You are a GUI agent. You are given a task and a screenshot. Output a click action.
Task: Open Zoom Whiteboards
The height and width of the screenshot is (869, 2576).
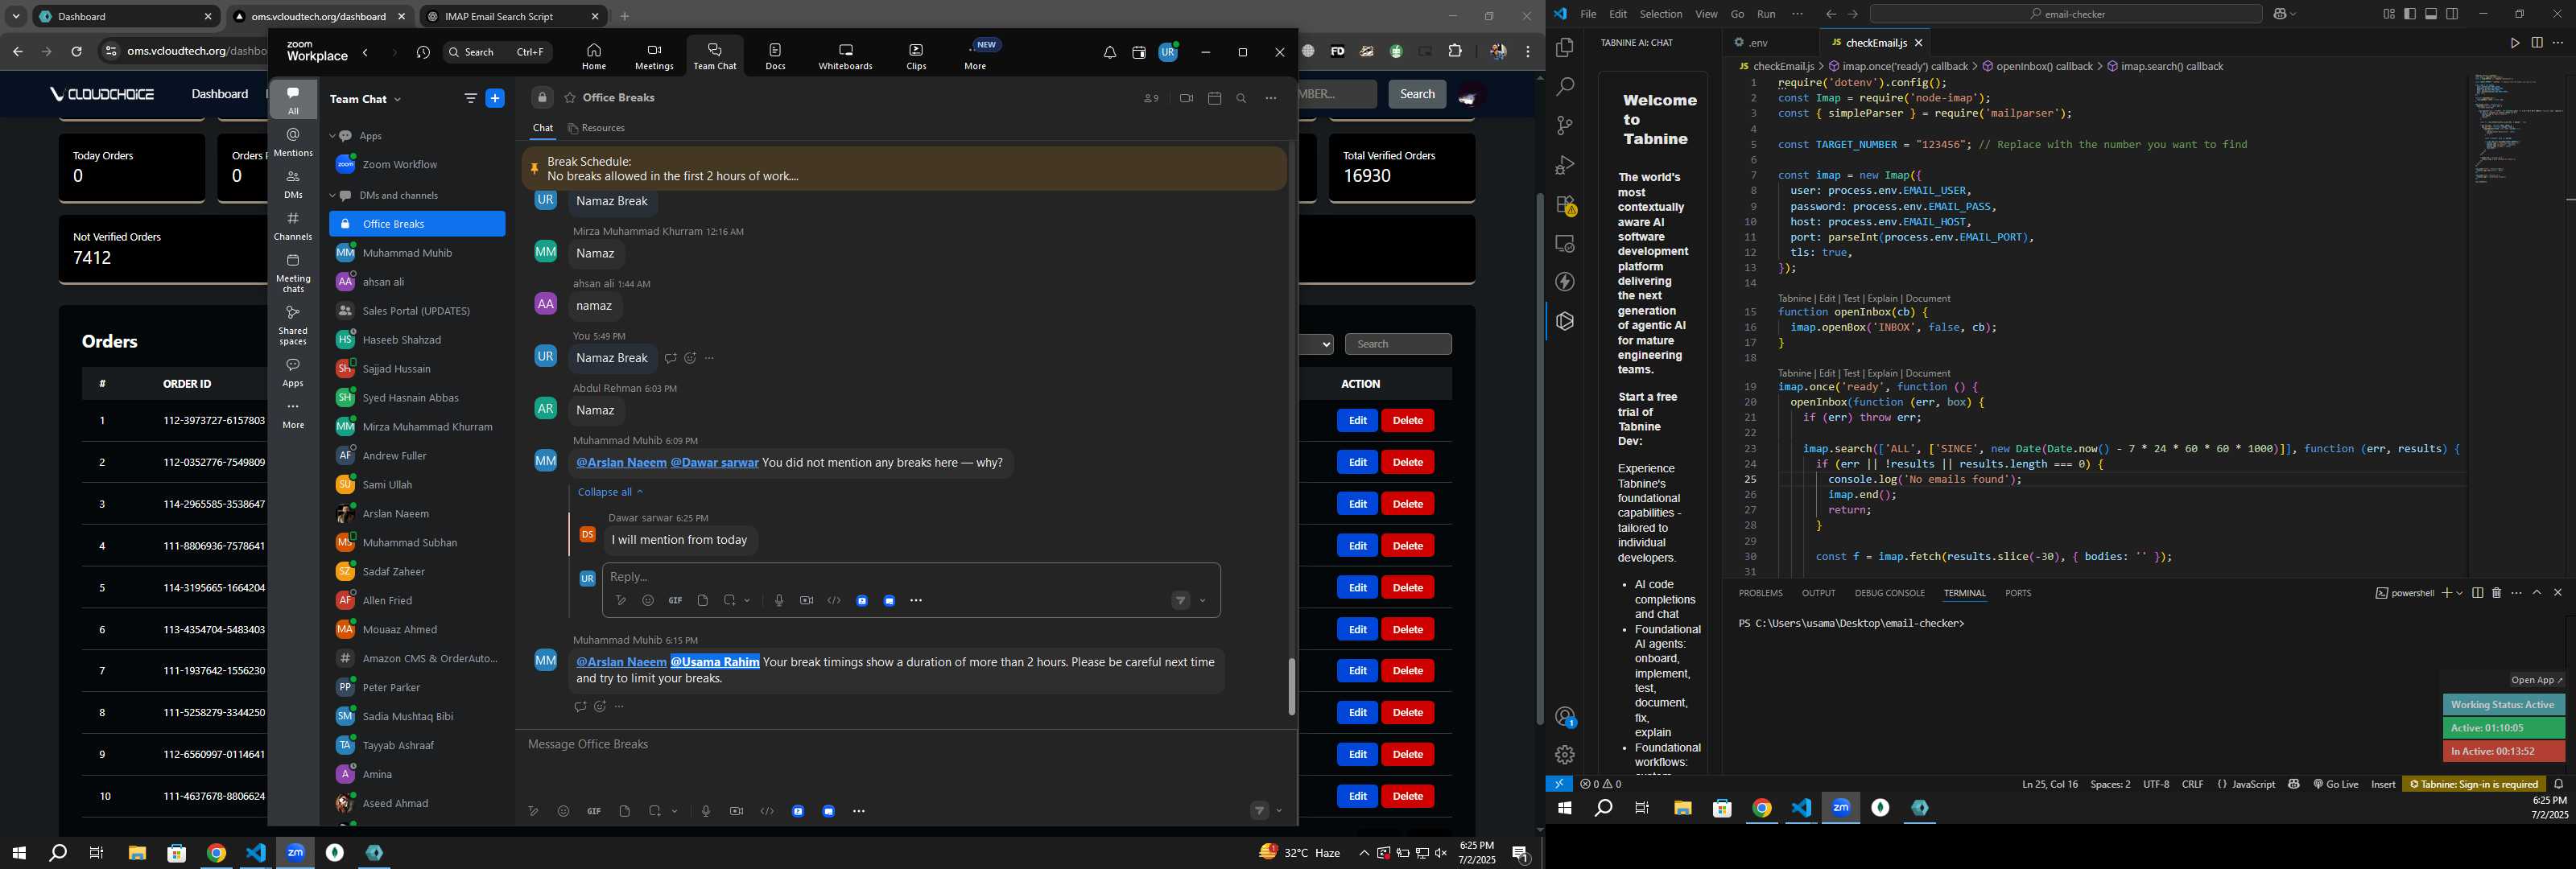tap(845, 57)
